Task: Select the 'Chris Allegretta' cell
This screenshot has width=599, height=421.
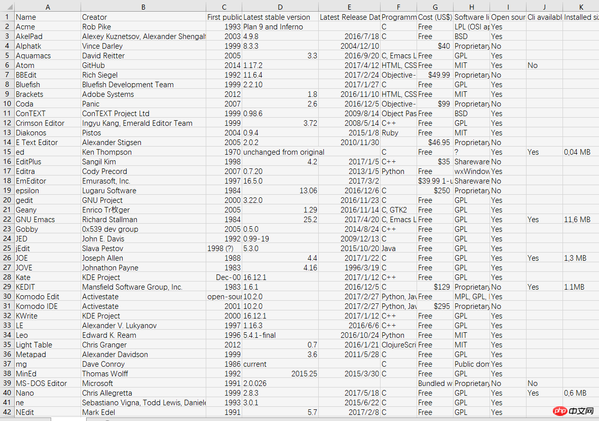Action: point(143,393)
